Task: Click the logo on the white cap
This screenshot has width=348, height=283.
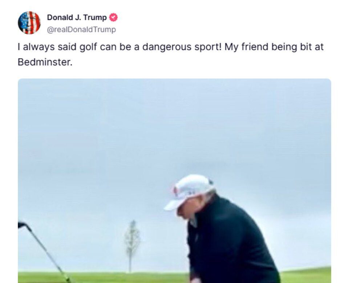Action: point(175,191)
